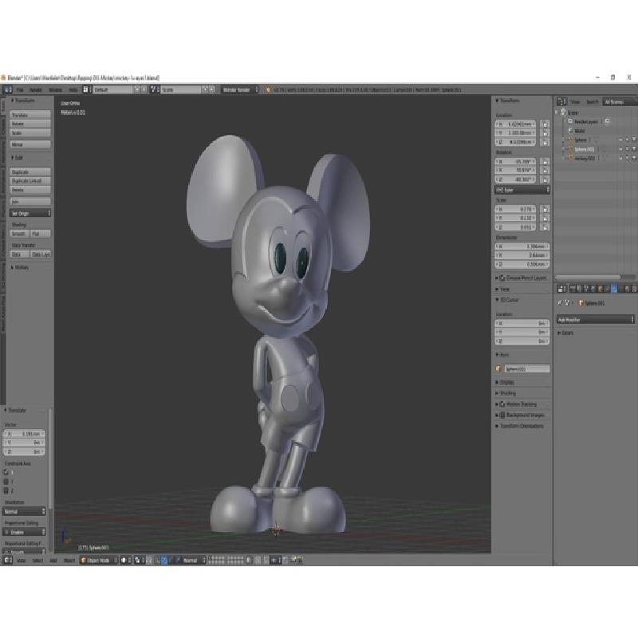Lock the X location padlock icon
Image resolution: width=638 pixels, height=638 pixels.
(x=545, y=124)
